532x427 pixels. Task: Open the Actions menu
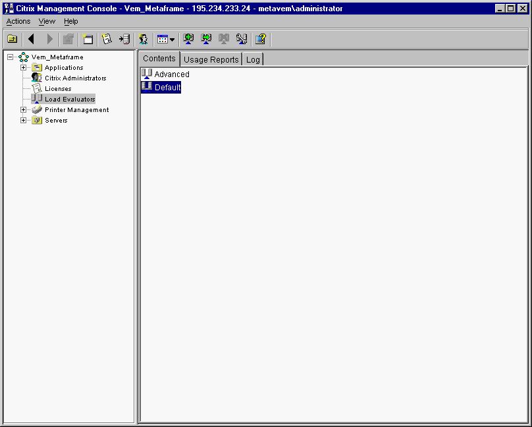pos(18,21)
